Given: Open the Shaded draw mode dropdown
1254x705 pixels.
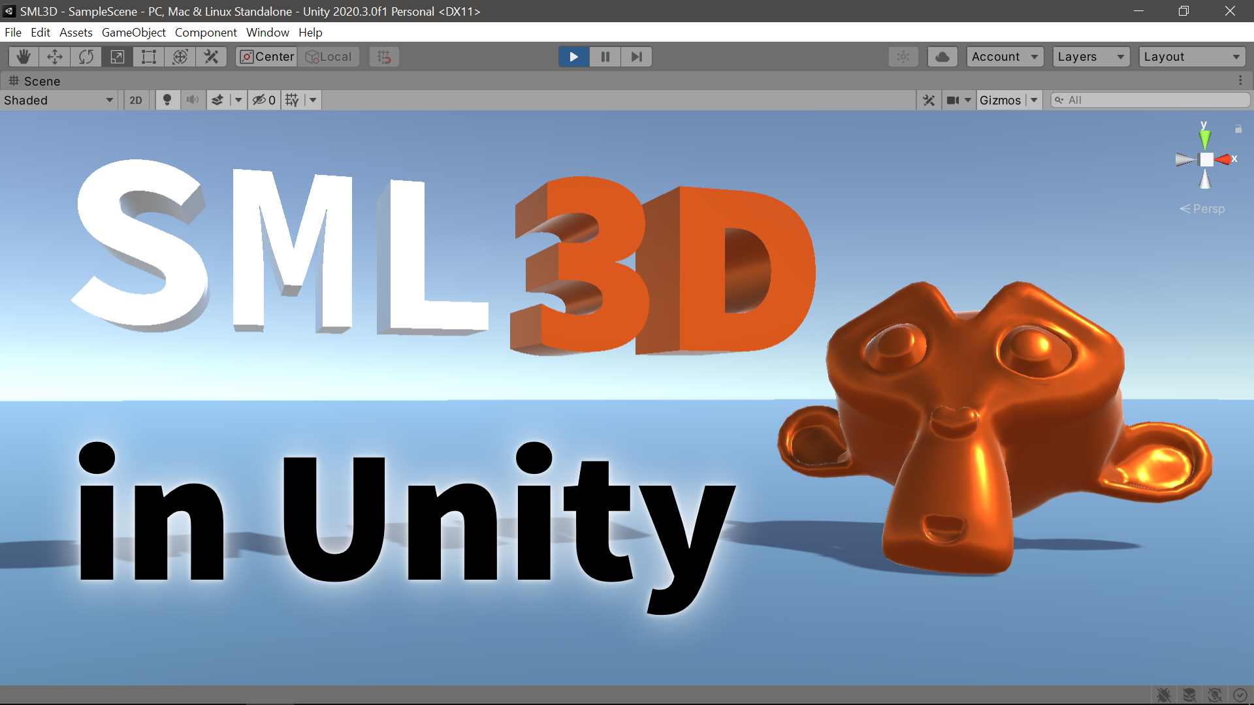Looking at the screenshot, I should 59,100.
